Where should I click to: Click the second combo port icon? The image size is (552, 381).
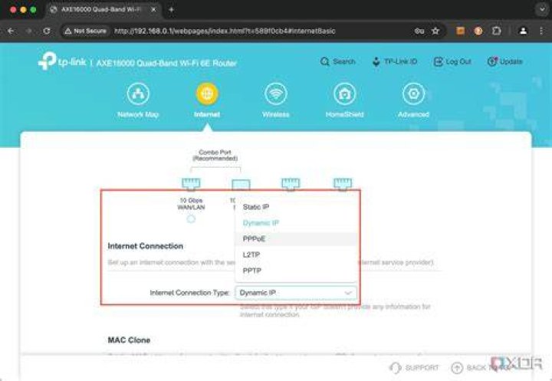point(241,185)
